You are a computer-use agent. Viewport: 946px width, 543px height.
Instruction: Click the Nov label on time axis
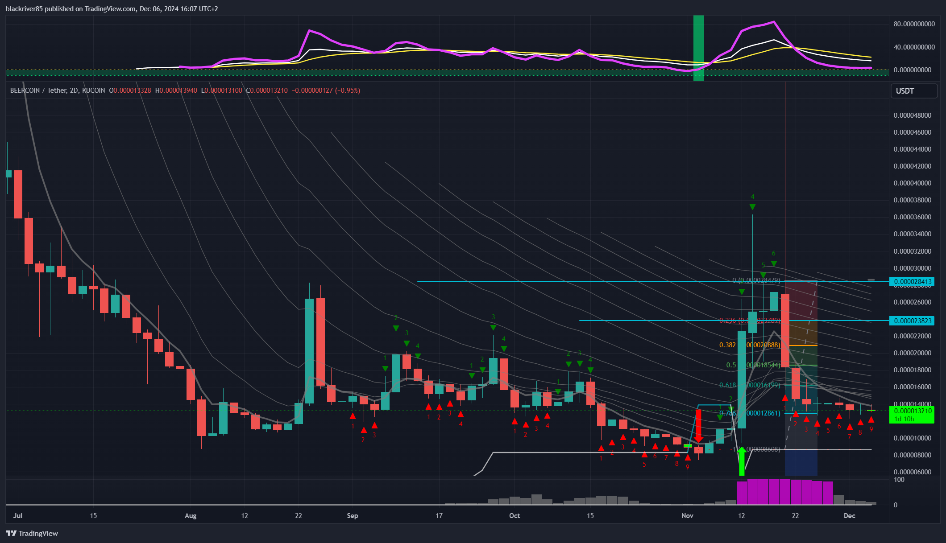[x=688, y=516]
